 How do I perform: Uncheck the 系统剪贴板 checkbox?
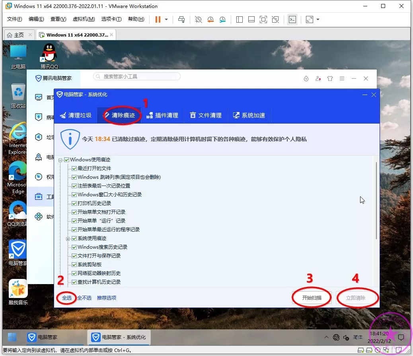(x=74, y=265)
